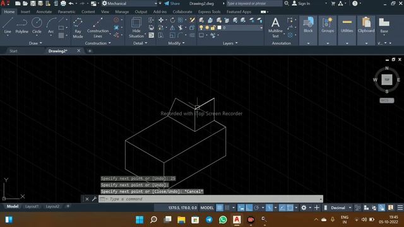Click the customize wrench icon in command line
The height and width of the screenshot is (227, 404).
[x=94, y=199]
